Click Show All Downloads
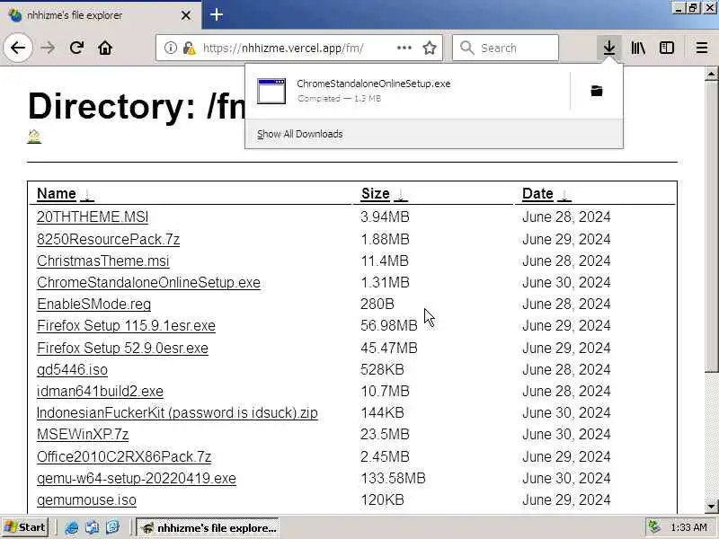The image size is (719, 539). click(x=300, y=134)
